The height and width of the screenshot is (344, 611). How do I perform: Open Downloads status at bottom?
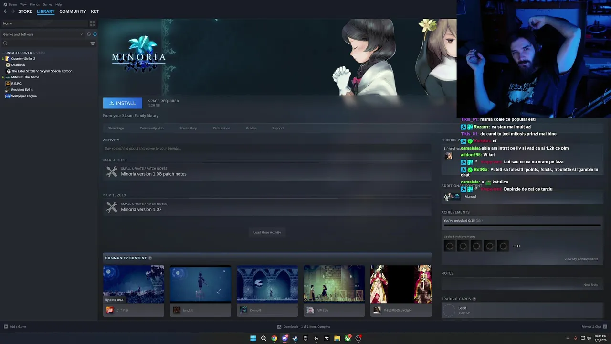coord(304,327)
